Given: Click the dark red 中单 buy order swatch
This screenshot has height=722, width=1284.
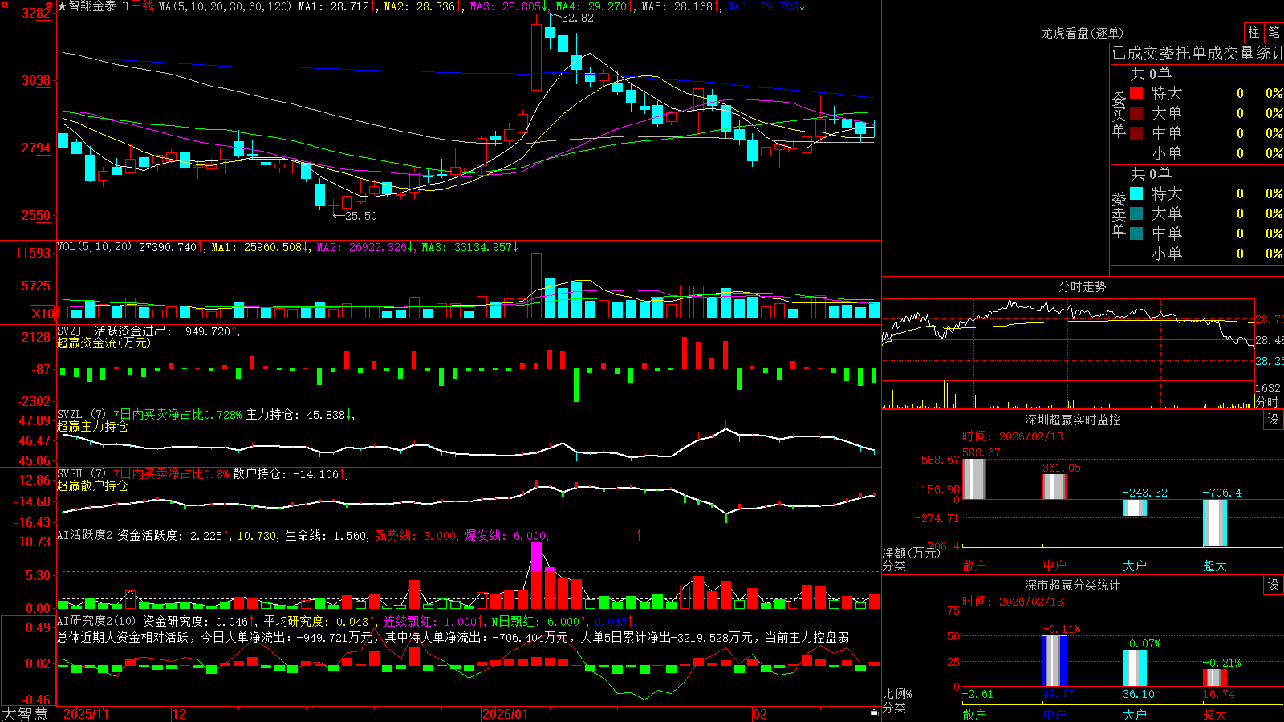Looking at the screenshot, I should 1136,133.
